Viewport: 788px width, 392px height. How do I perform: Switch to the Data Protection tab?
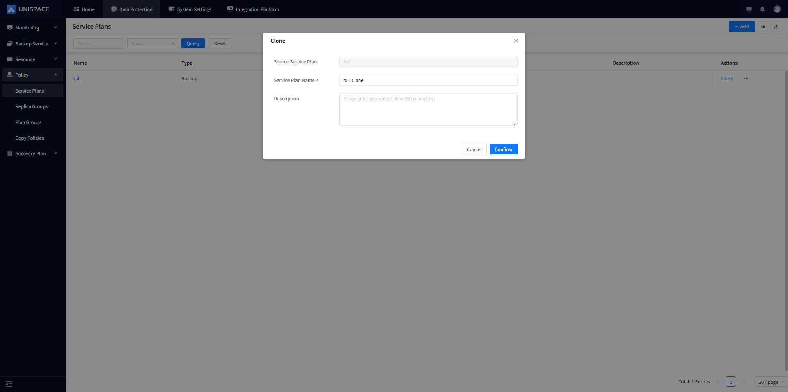(x=132, y=9)
